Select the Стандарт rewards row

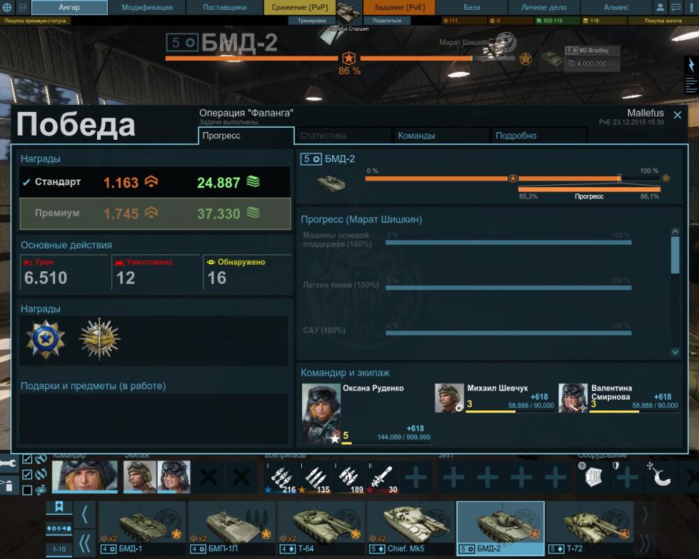click(x=155, y=182)
